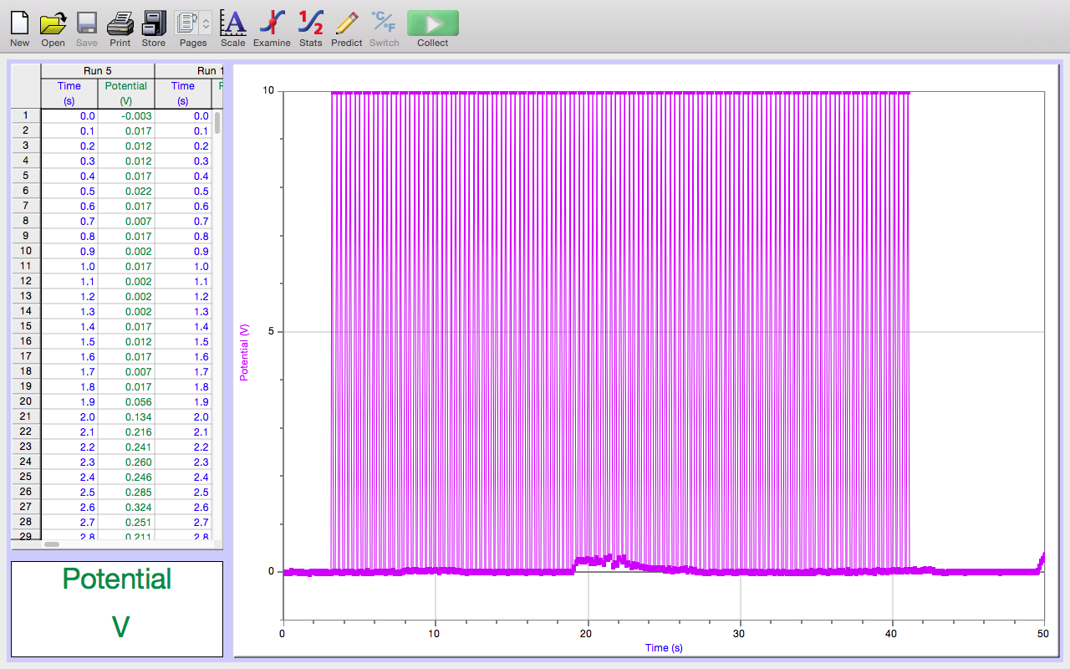1070x669 pixels.
Task: Click the data table horizontal scrollbar
Action: (52, 544)
